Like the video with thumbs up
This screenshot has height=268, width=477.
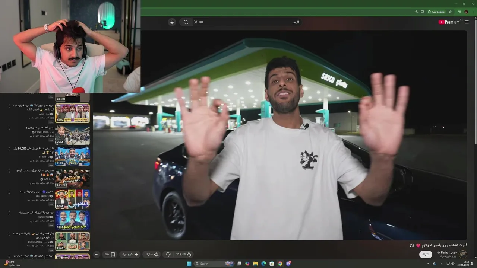pos(184,255)
